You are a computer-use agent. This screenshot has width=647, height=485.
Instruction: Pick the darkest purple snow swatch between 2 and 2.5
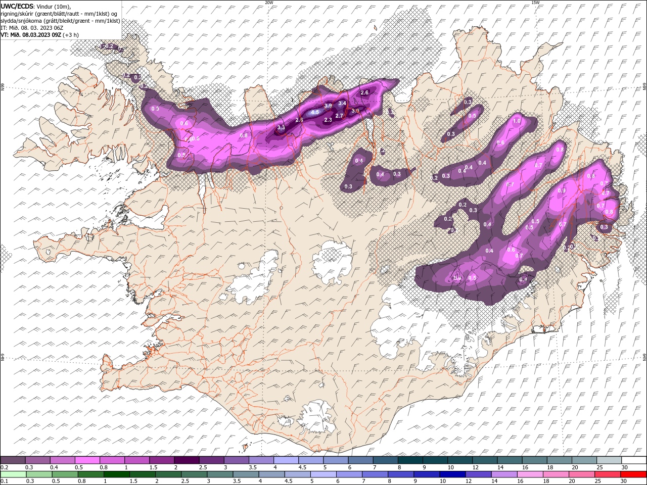[187, 460]
